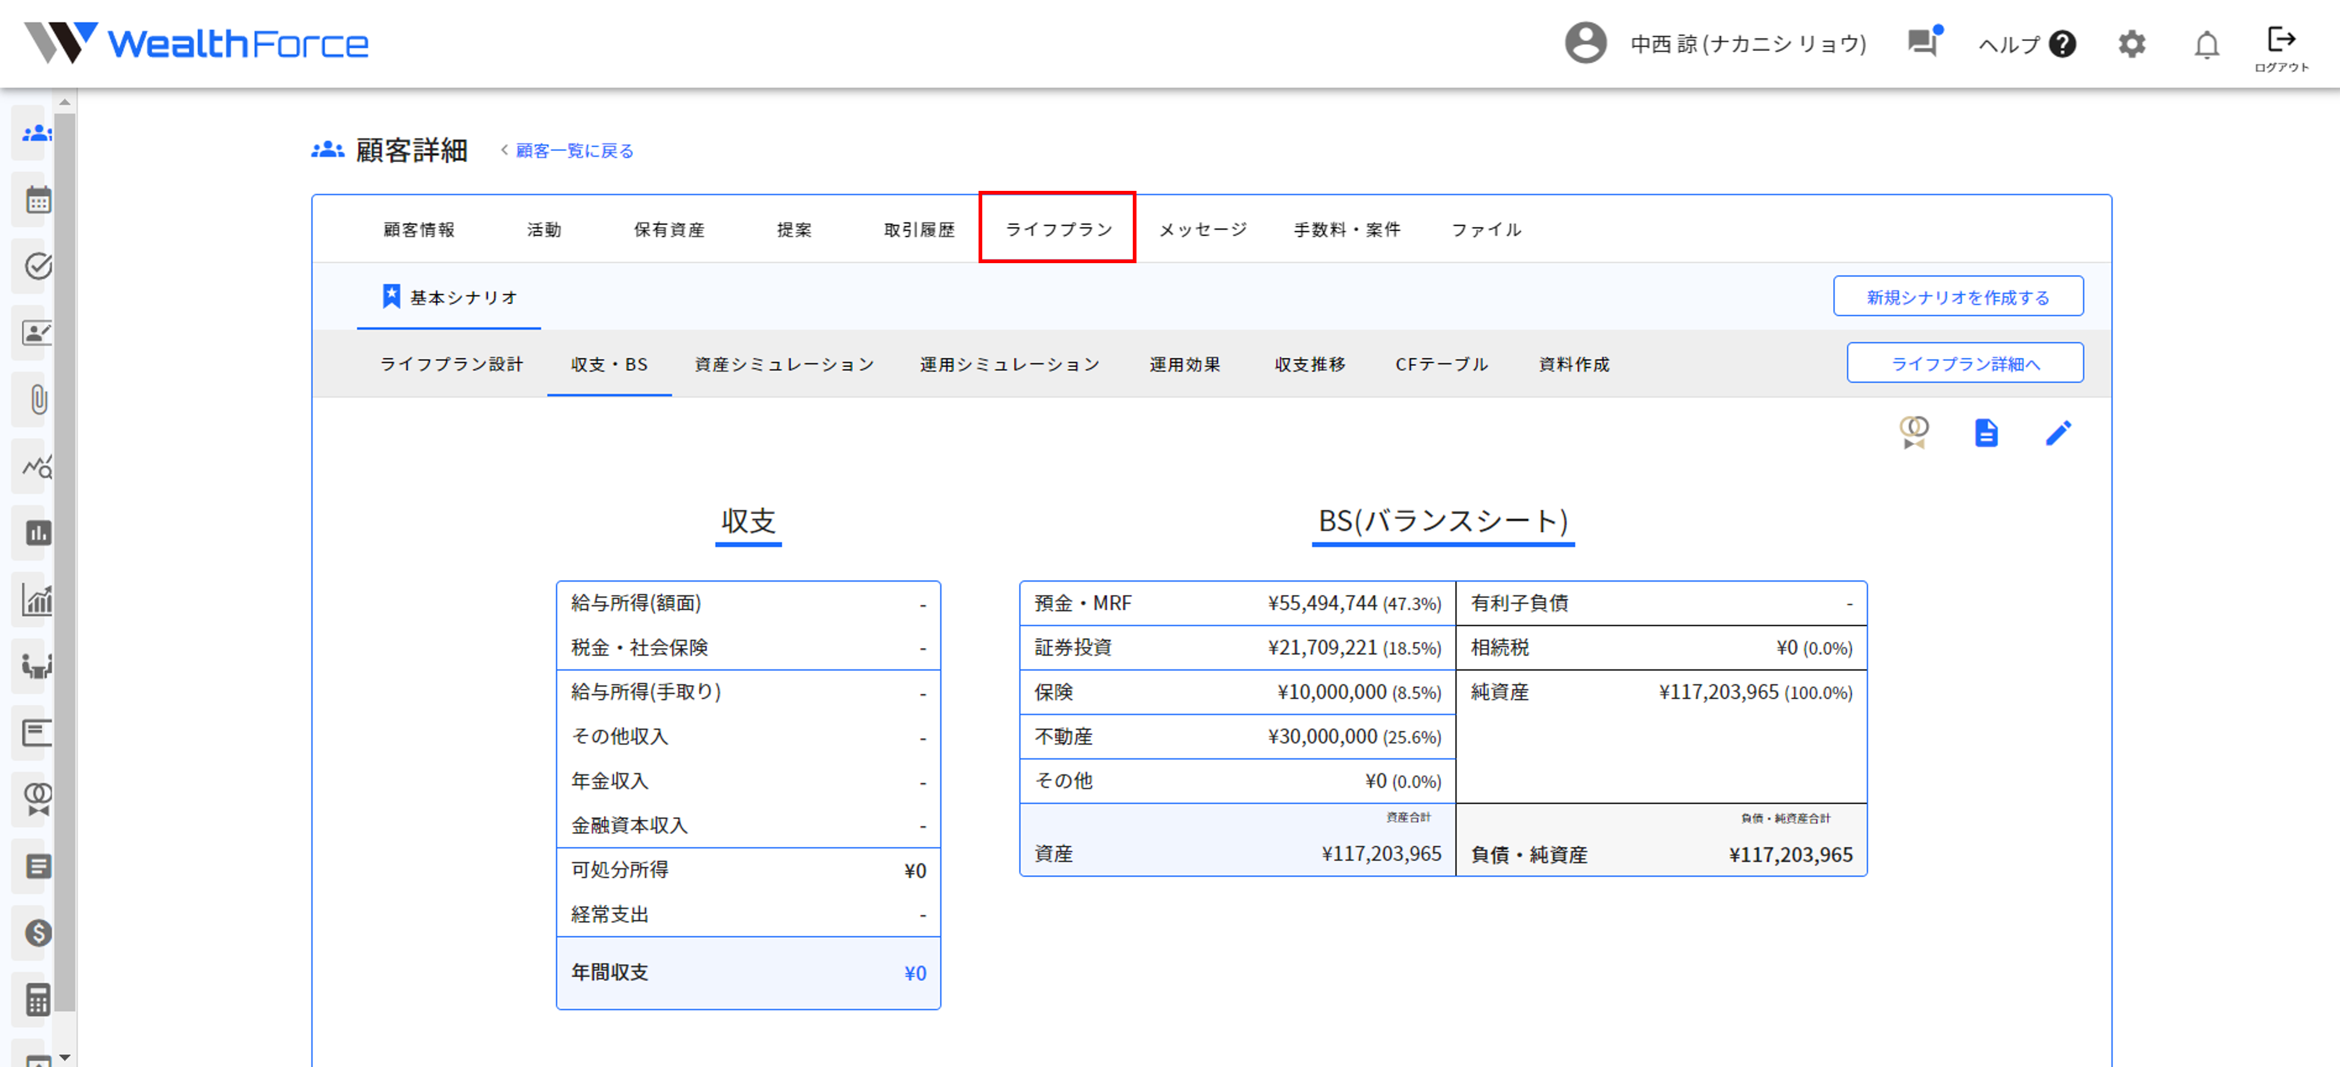Screen dimensions: 2340x1067
Task: Click the 有利子負債 row
Action: coord(1661,603)
